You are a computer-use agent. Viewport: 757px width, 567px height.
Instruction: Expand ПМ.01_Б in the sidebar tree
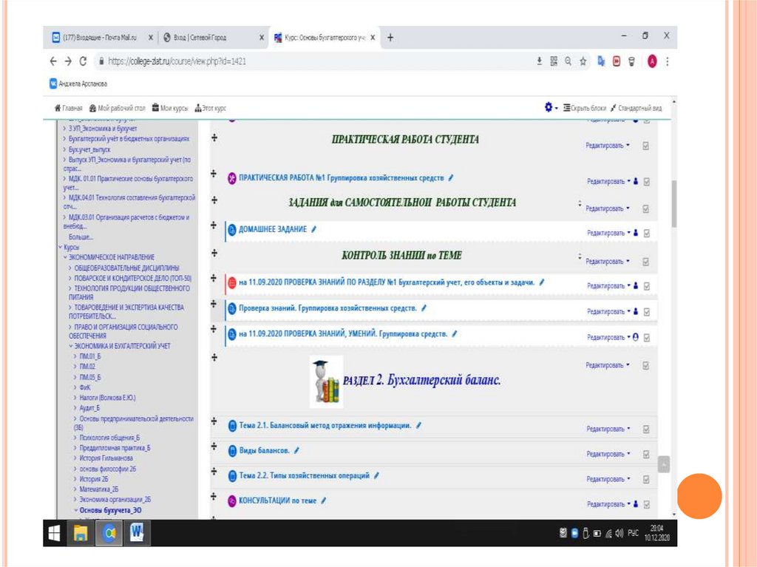(x=75, y=356)
